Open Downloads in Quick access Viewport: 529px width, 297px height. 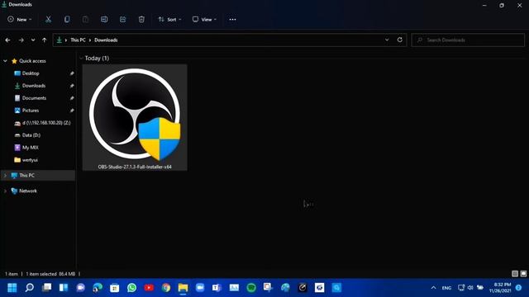tap(33, 86)
